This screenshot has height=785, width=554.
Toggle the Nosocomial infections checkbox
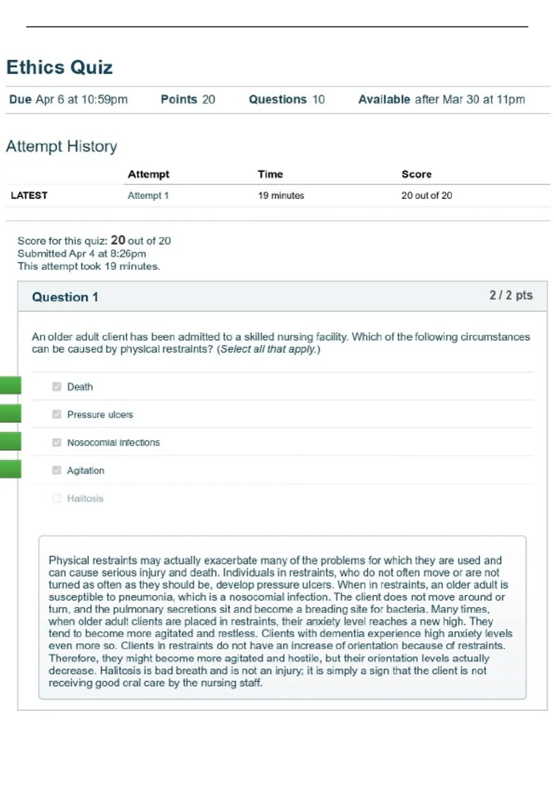[x=57, y=442]
